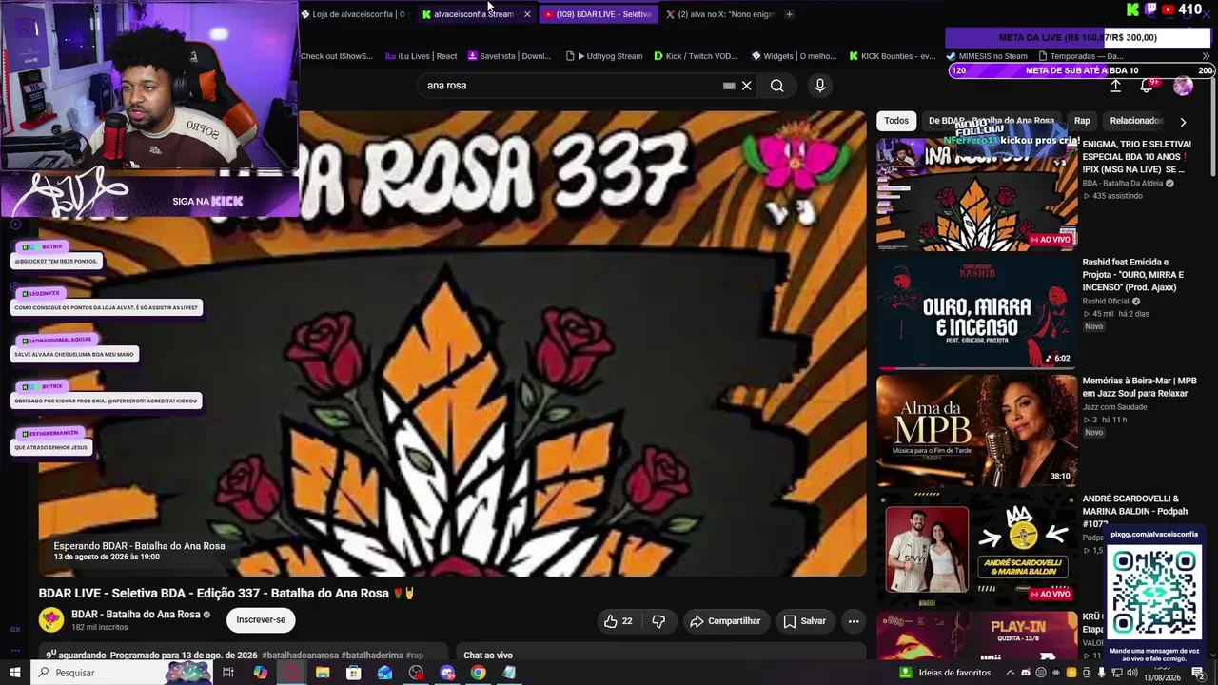The height and width of the screenshot is (685, 1218).
Task: Open the Ideias de favoritos taskbar widget
Action: tap(945, 673)
